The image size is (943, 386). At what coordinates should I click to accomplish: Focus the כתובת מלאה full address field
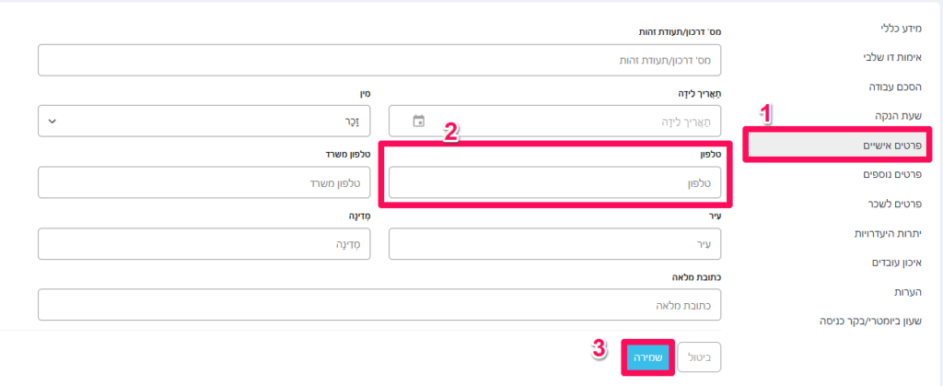point(379,305)
